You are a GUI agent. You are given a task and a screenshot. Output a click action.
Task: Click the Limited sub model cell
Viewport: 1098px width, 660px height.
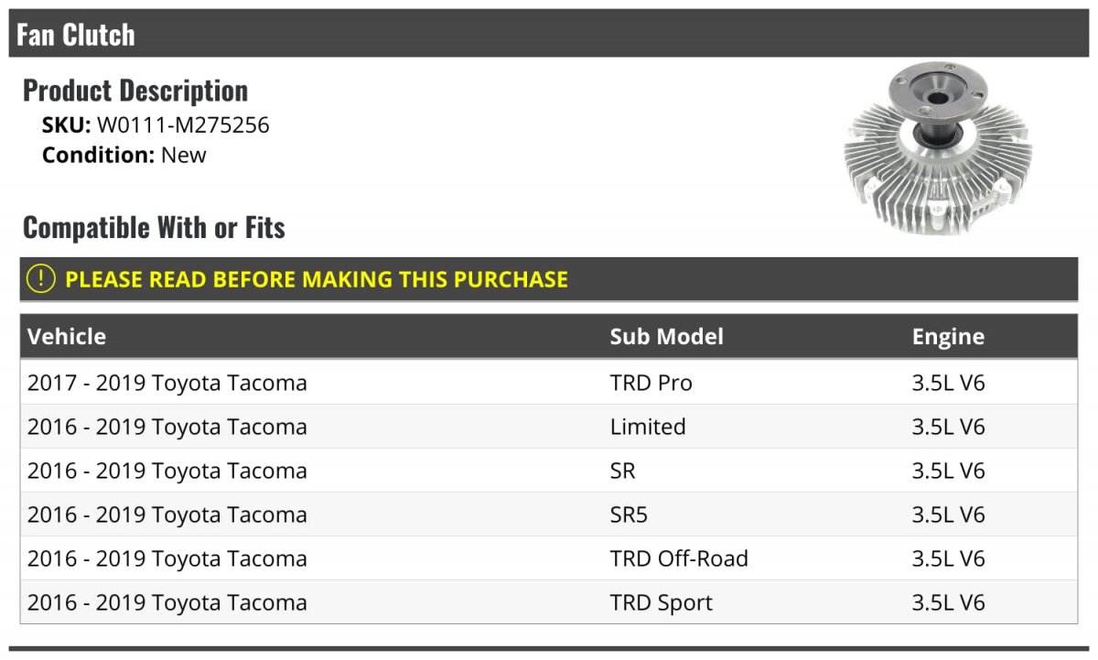pyautogui.click(x=648, y=427)
